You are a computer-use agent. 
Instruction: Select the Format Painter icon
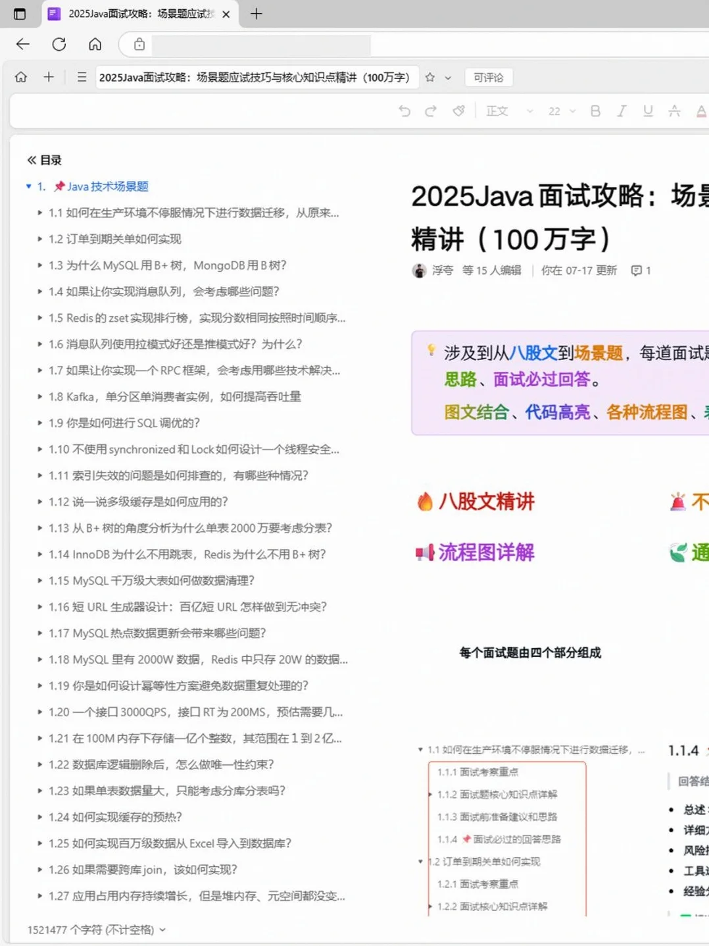tap(458, 111)
